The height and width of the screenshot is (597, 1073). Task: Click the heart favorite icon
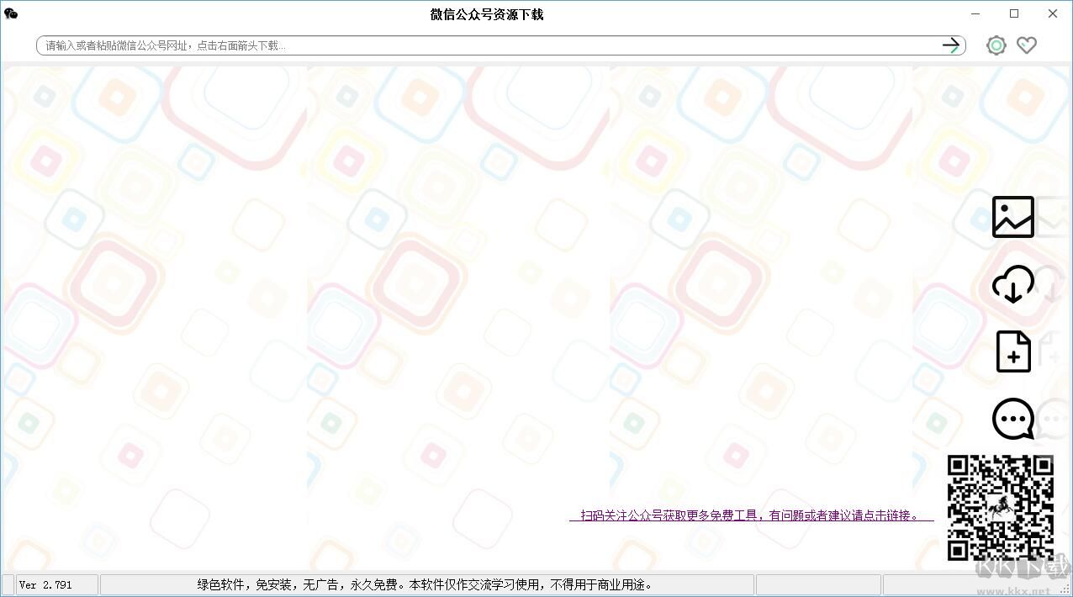click(1027, 45)
